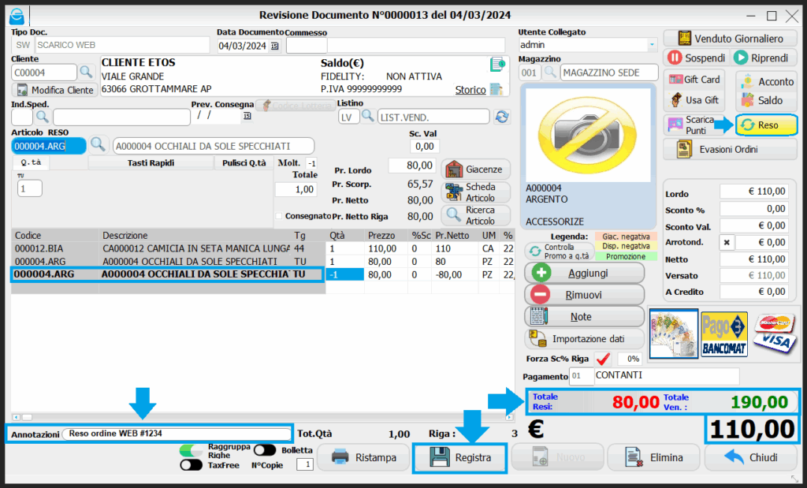807x488 pixels.
Task: Select cash payment banknotes icon
Action: [x=672, y=333]
